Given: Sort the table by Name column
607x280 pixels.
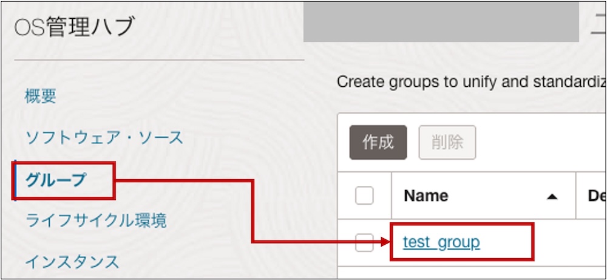Looking at the screenshot, I should click(426, 196).
